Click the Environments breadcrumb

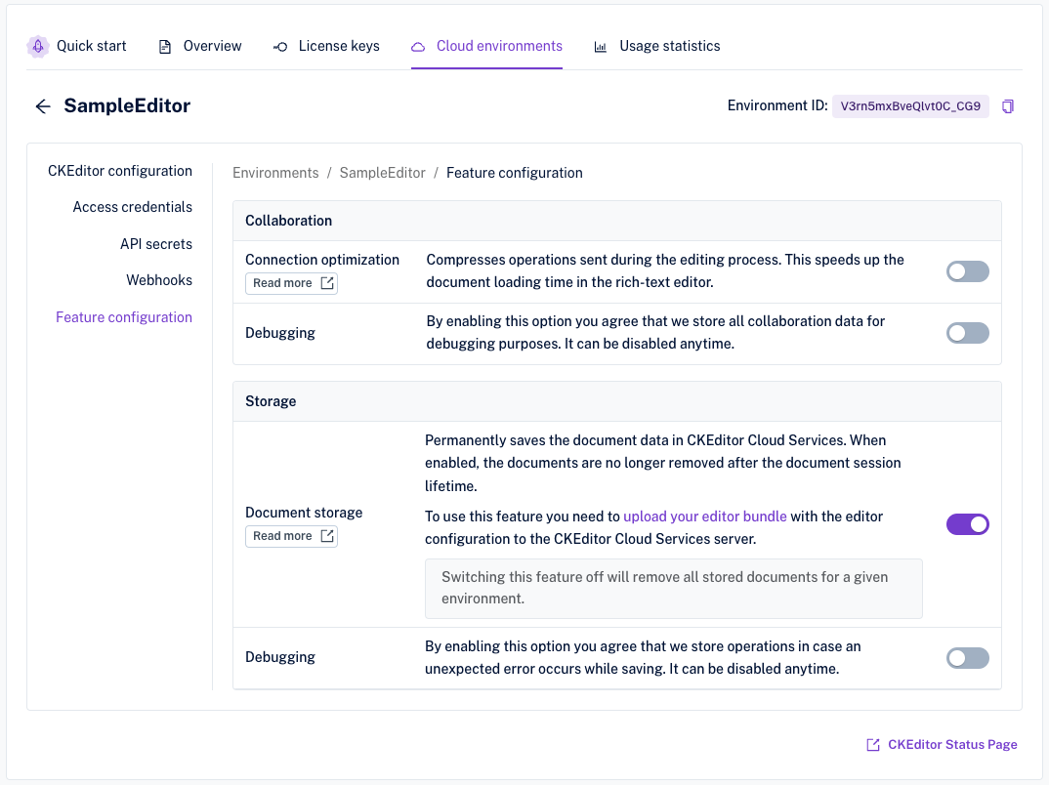275,173
